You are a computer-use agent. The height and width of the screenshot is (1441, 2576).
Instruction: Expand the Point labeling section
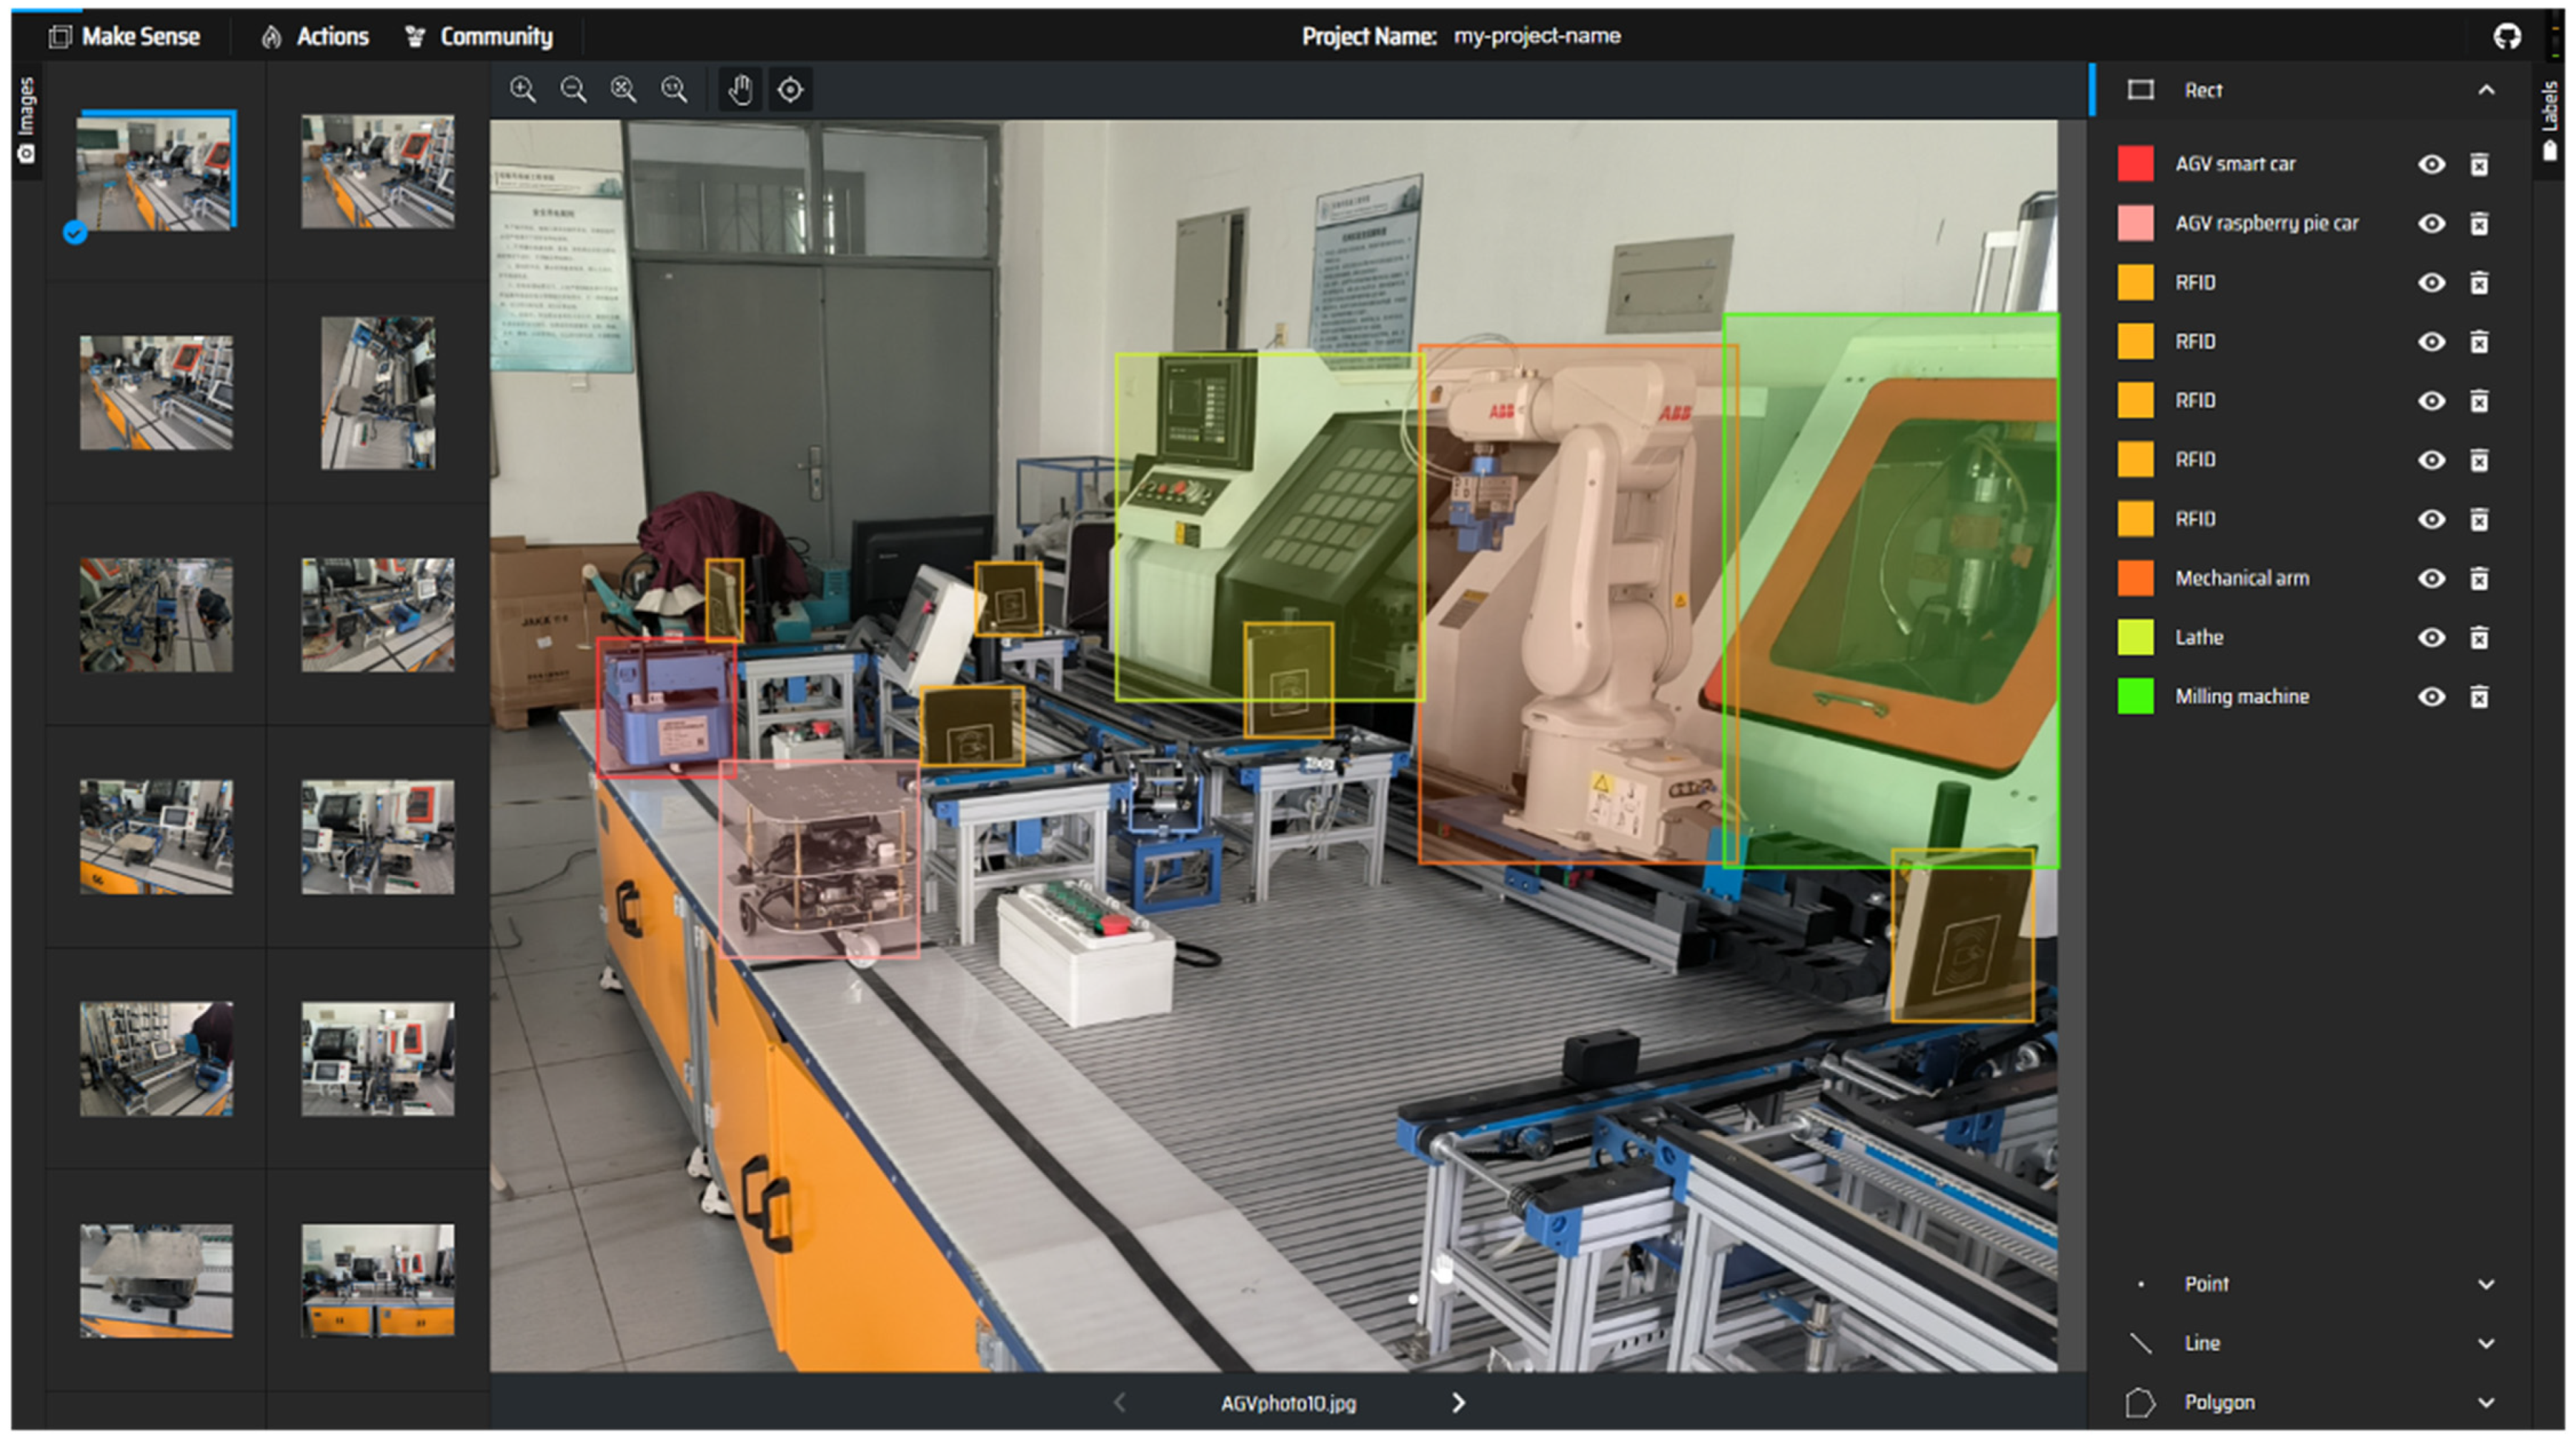2486,1284
